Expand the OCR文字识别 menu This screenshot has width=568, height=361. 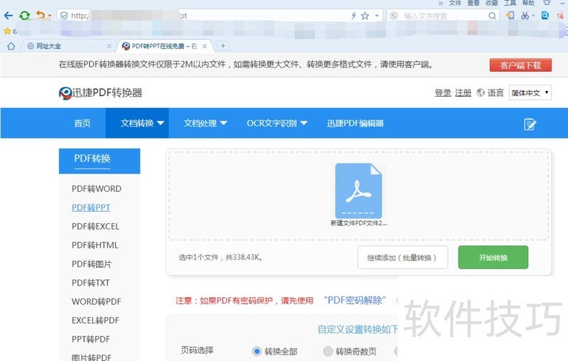coord(277,123)
